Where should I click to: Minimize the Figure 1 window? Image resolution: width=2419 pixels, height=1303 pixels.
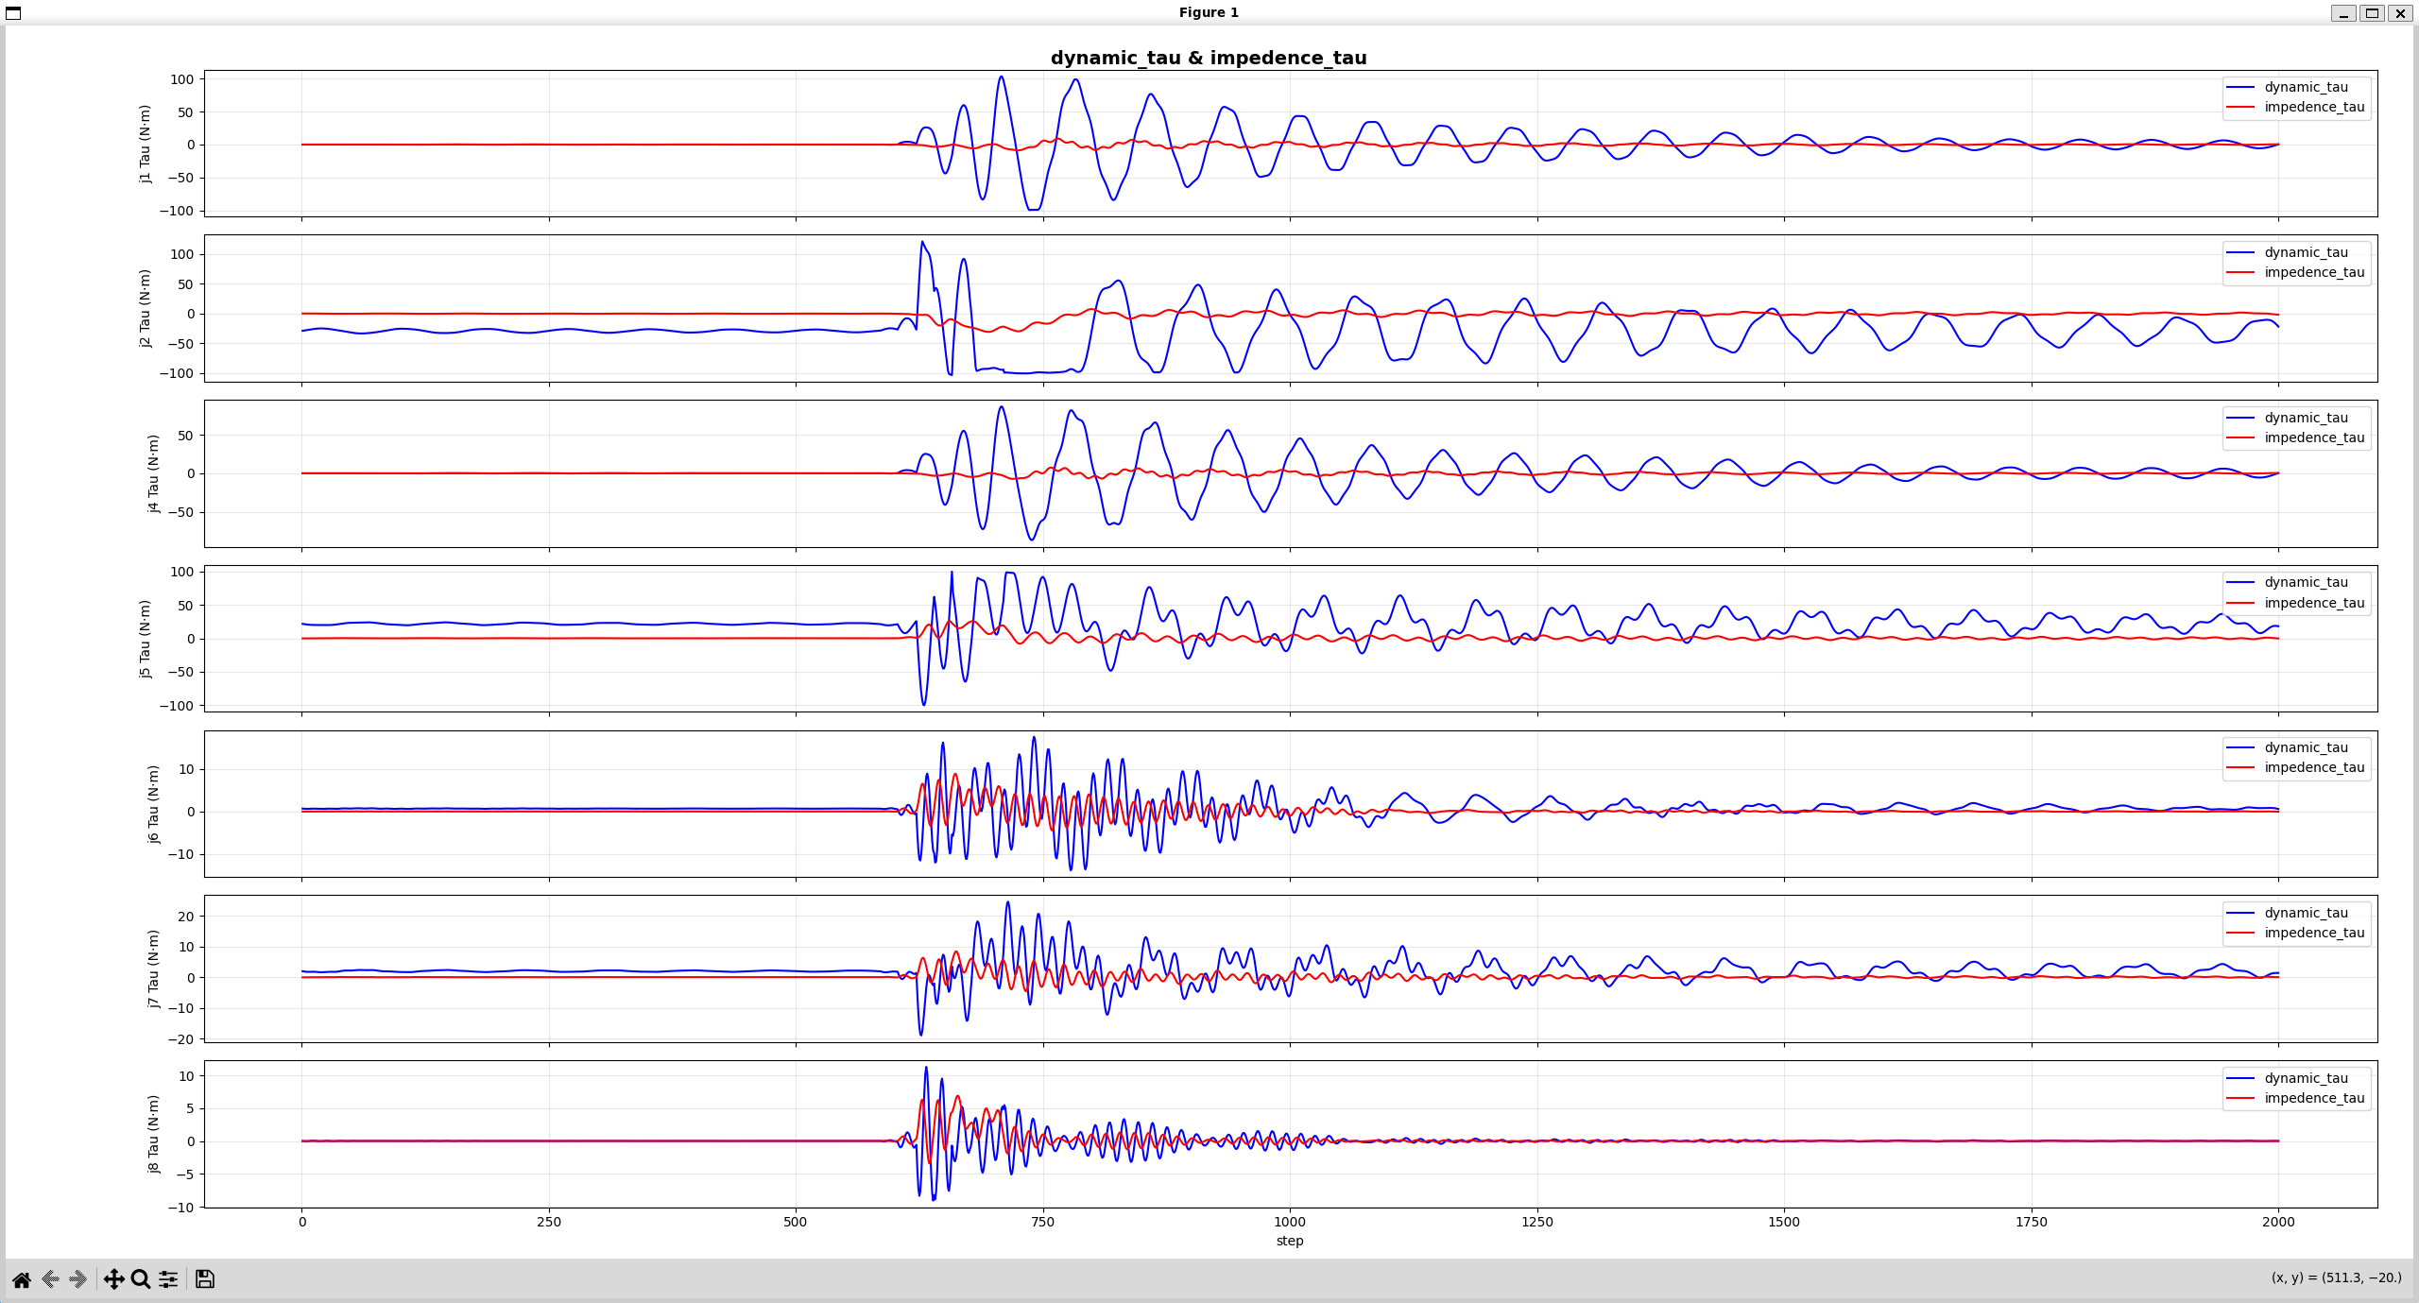[x=2342, y=13]
